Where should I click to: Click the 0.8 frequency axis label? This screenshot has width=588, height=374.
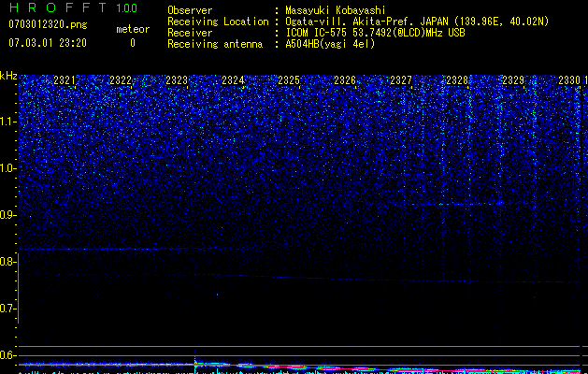point(8,262)
